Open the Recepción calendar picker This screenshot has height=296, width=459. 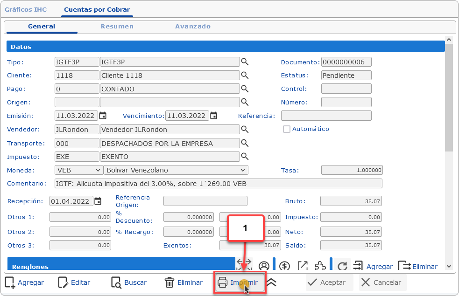[x=98, y=201]
